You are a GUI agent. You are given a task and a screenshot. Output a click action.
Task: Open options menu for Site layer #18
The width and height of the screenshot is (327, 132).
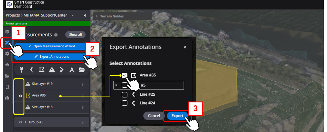tap(83, 107)
